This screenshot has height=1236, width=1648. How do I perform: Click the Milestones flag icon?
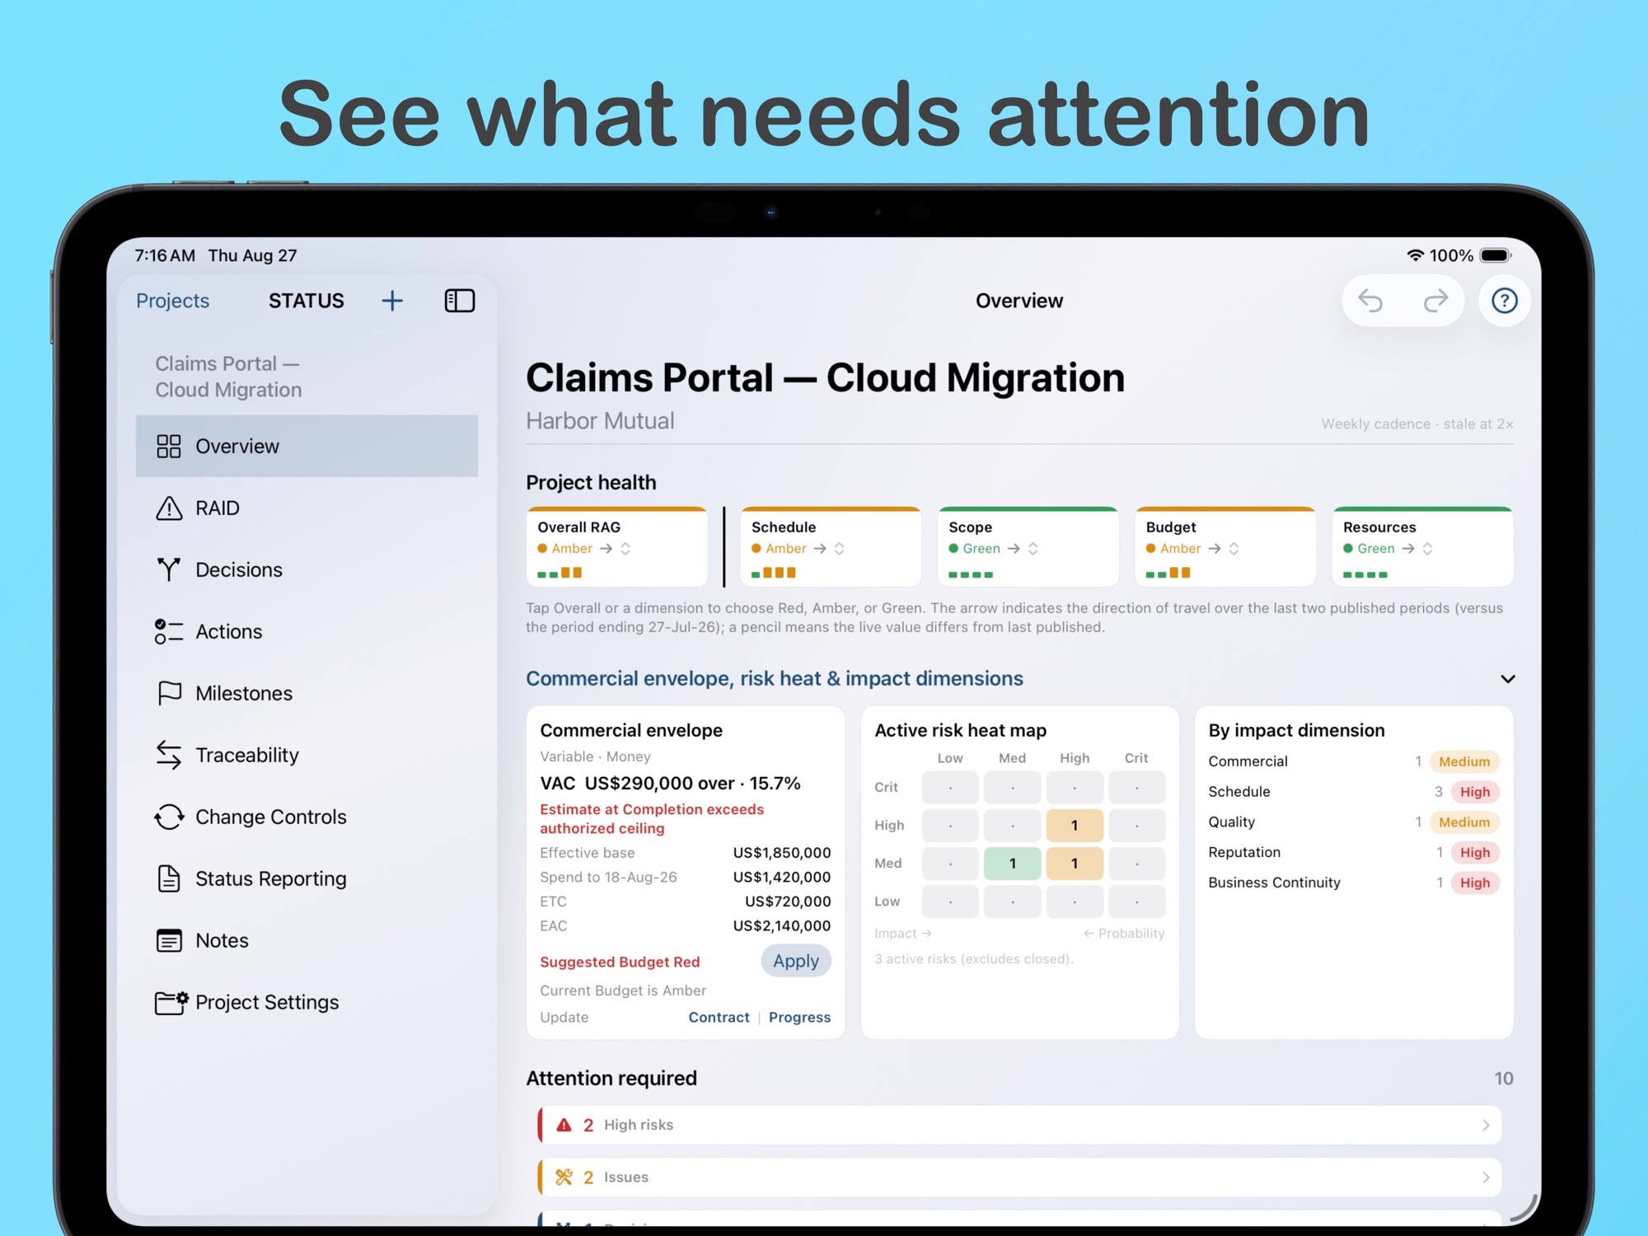(169, 694)
